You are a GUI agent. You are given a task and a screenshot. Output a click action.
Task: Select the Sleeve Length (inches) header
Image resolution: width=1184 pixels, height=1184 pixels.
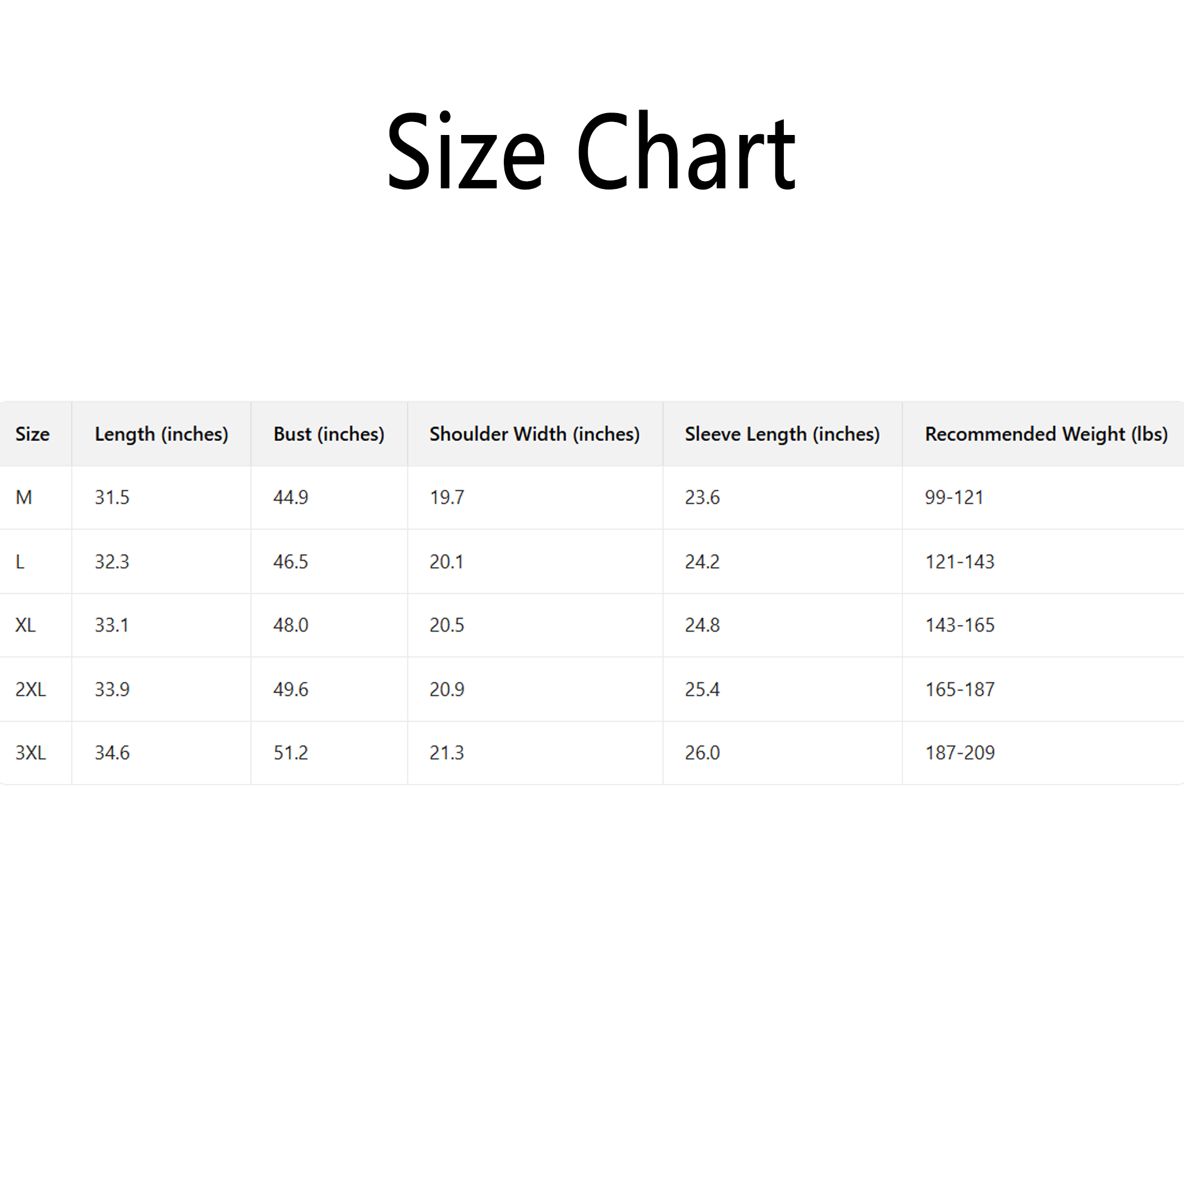pos(782,434)
